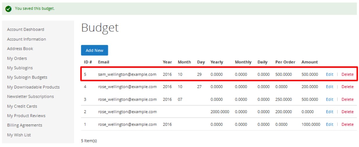Open the Address Book link

click(20, 49)
